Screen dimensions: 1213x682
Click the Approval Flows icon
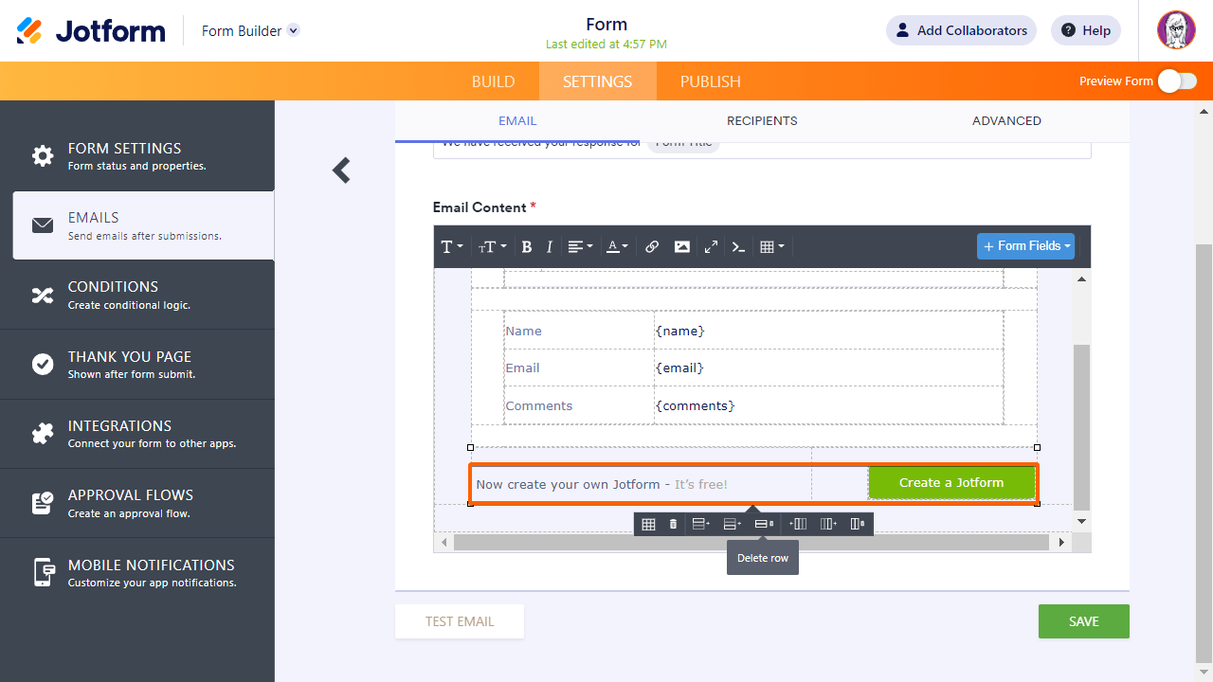tap(43, 503)
